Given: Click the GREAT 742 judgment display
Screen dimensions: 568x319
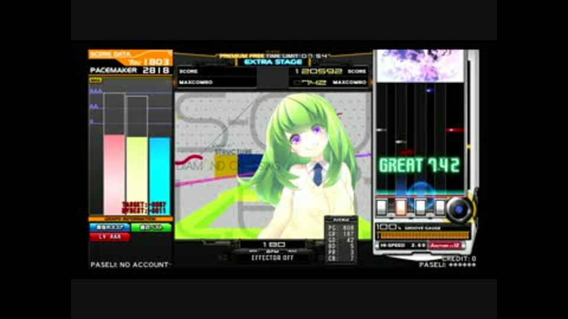Looking at the screenshot, I should pos(419,165).
